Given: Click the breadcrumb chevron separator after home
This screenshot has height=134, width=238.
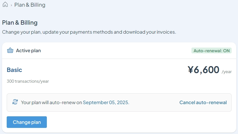Looking at the screenshot, I should 11,5.
